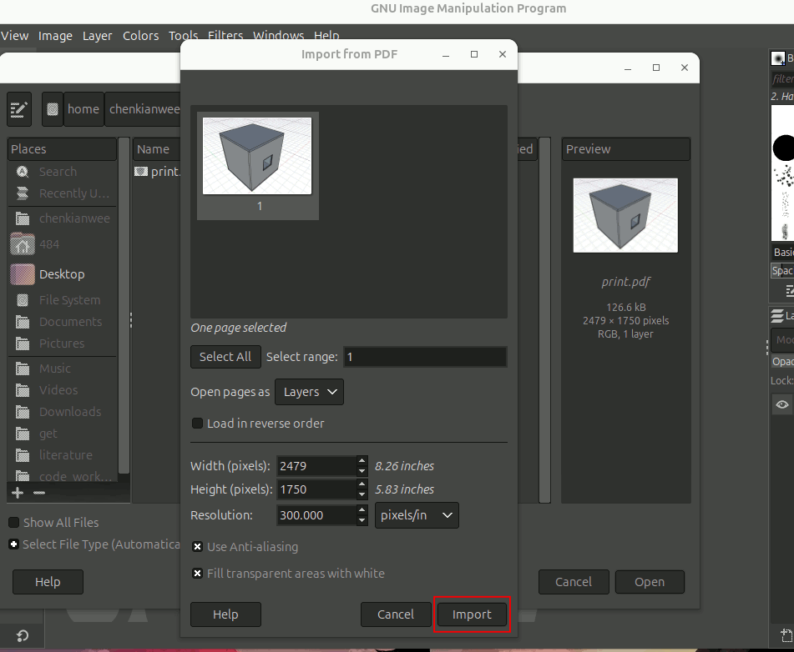Disable the Use Anti-aliasing checkbox
Viewport: 794px width, 652px height.
(x=198, y=547)
